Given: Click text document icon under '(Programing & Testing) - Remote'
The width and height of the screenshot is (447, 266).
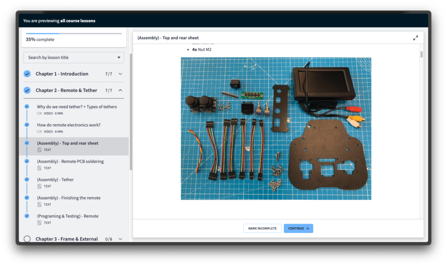Looking at the screenshot, I should pos(39,223).
